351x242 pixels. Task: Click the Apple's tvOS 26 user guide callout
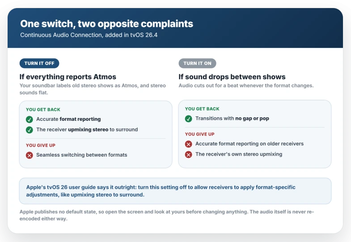(x=175, y=191)
